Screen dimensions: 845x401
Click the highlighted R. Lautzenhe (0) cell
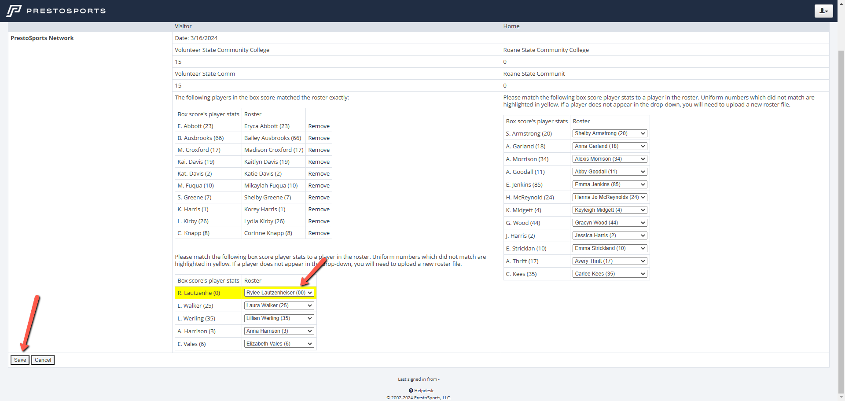coord(208,293)
